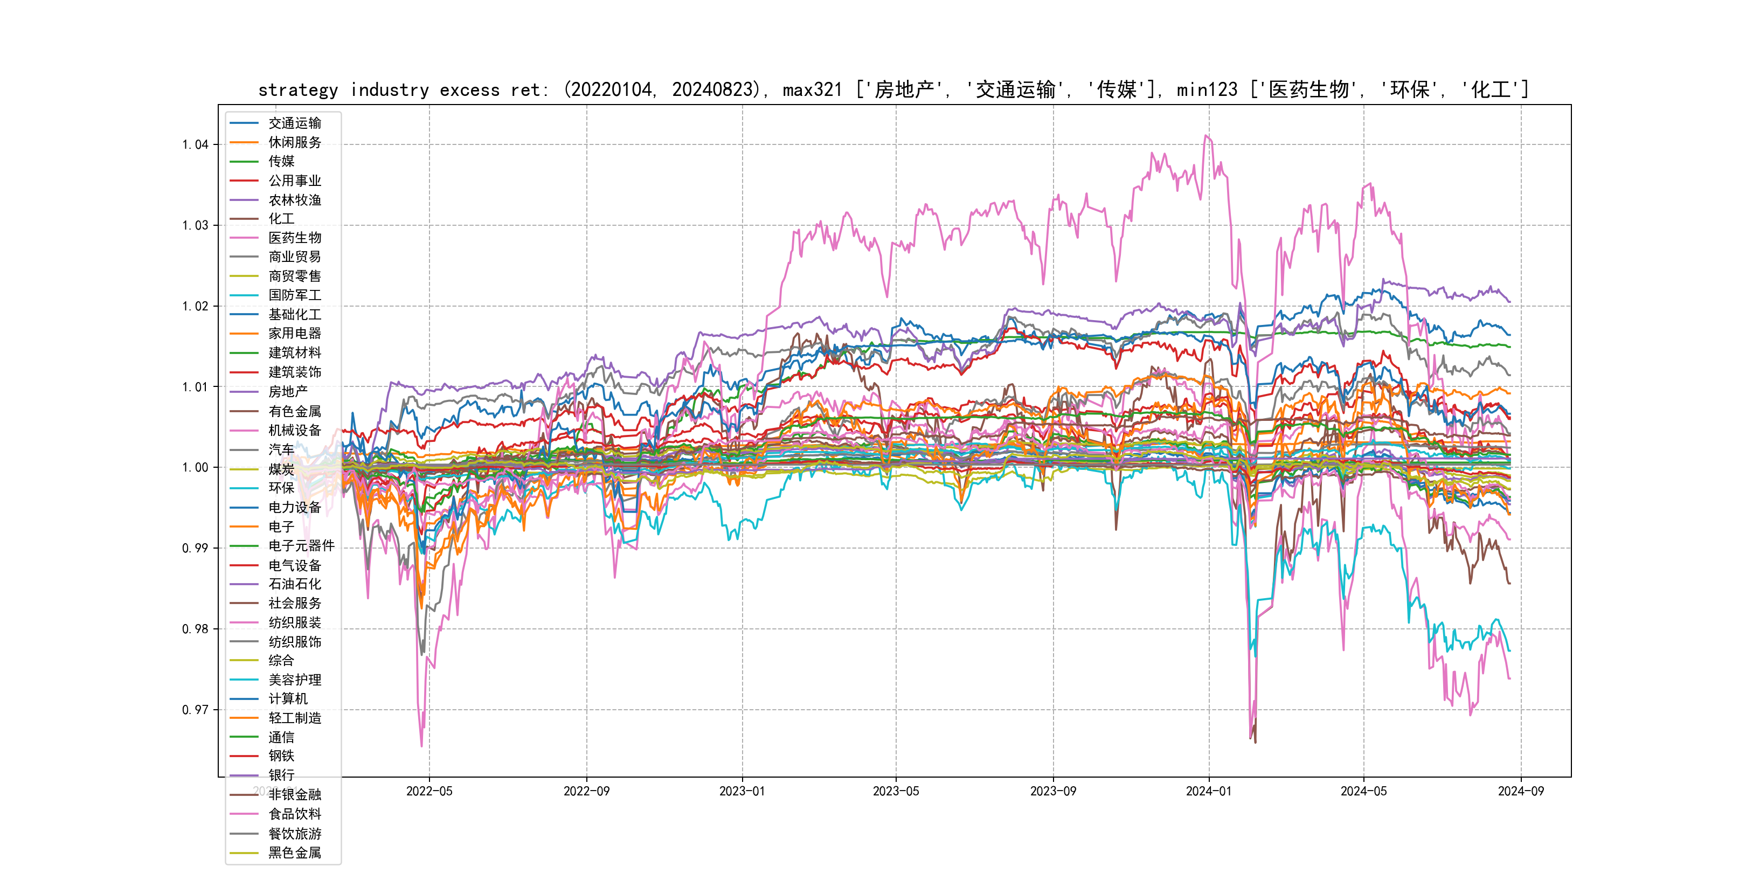Click the 国防军工 legend color line
The height and width of the screenshot is (873, 1746).
(244, 295)
